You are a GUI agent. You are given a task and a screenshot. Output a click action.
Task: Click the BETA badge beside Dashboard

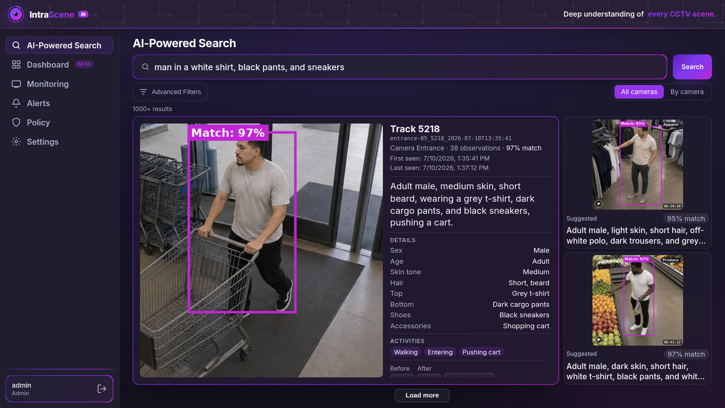pyautogui.click(x=84, y=64)
